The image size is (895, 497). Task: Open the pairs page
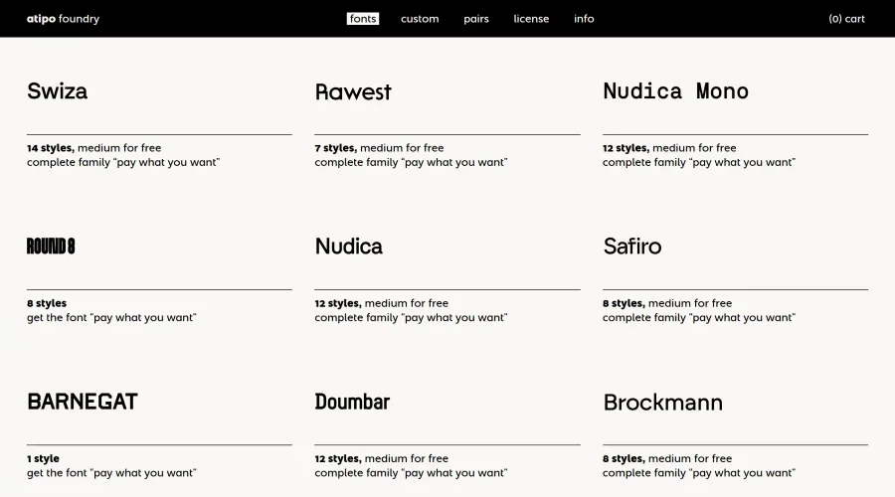[x=476, y=19]
